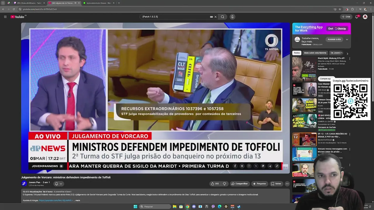Click the Compartilhar share button
374x210 pixels.
pyautogui.click(x=239, y=184)
